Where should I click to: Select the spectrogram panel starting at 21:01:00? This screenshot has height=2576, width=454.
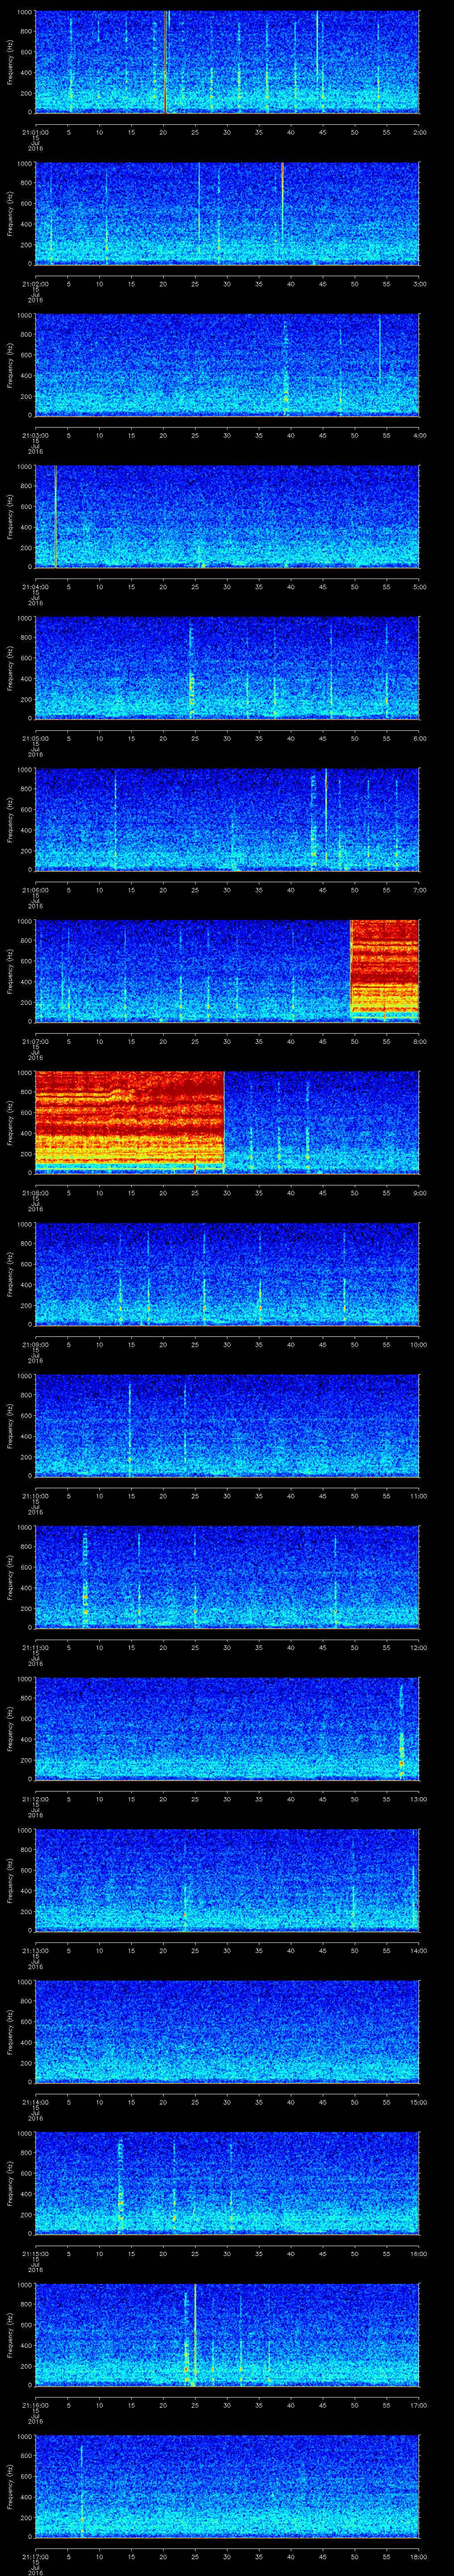tap(227, 62)
